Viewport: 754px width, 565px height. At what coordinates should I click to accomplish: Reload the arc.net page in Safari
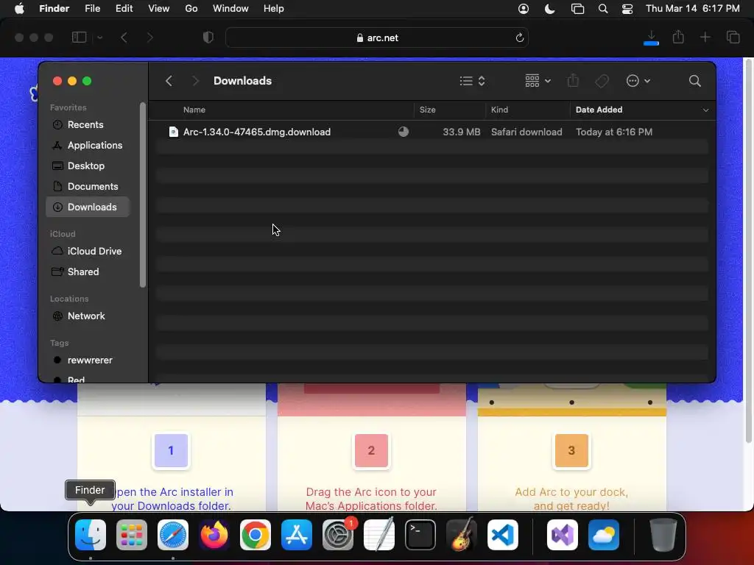pyautogui.click(x=519, y=38)
